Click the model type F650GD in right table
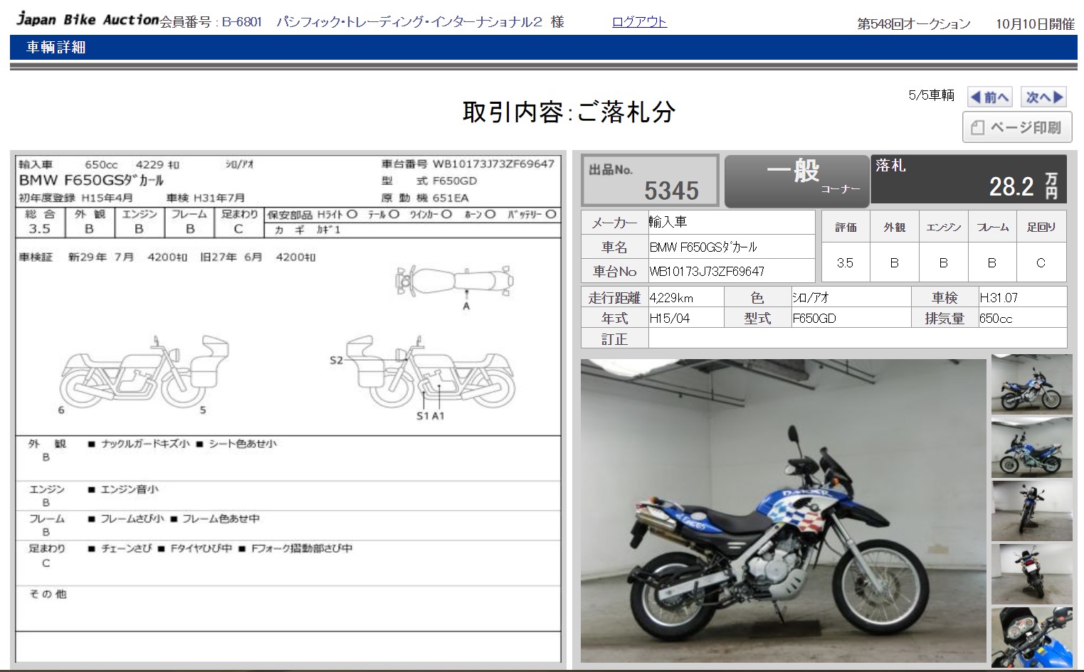This screenshot has width=1084, height=672. point(814,319)
